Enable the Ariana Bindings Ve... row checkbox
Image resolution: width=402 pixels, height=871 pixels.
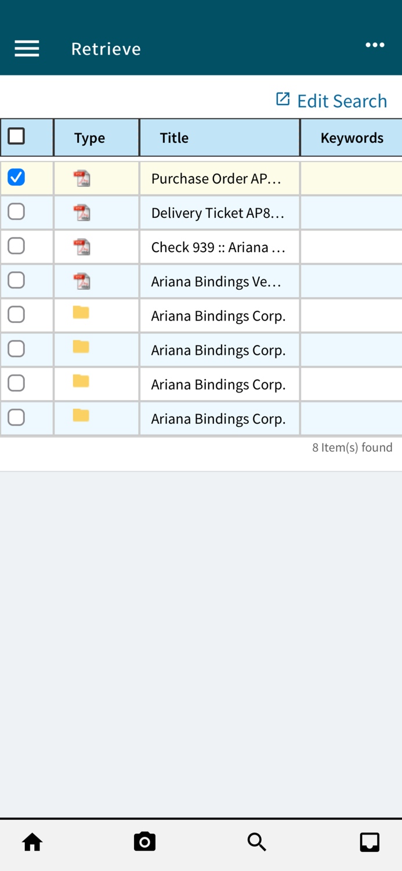(17, 280)
